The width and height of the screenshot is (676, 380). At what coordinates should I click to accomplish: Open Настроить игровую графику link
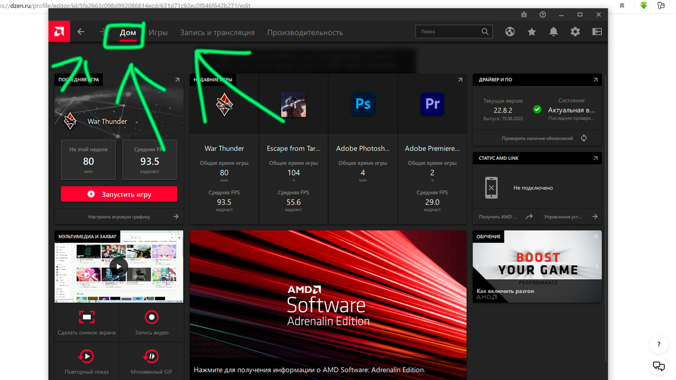[119, 217]
